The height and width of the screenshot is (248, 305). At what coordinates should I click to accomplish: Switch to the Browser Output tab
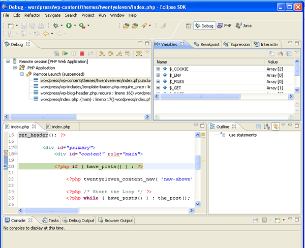(115, 221)
